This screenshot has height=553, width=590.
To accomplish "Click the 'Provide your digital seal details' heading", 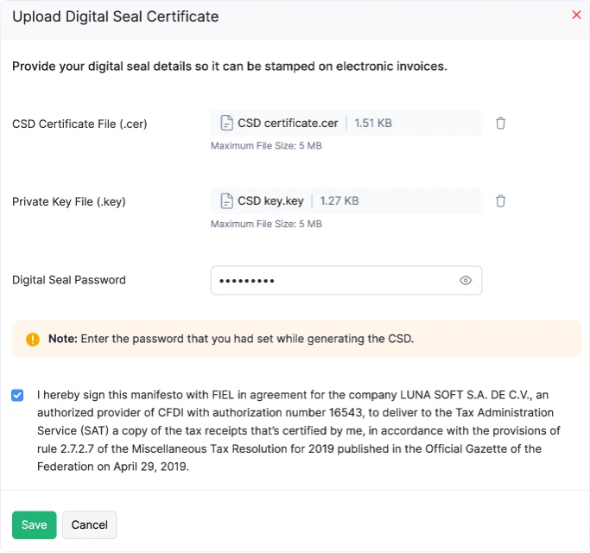I will click(230, 67).
